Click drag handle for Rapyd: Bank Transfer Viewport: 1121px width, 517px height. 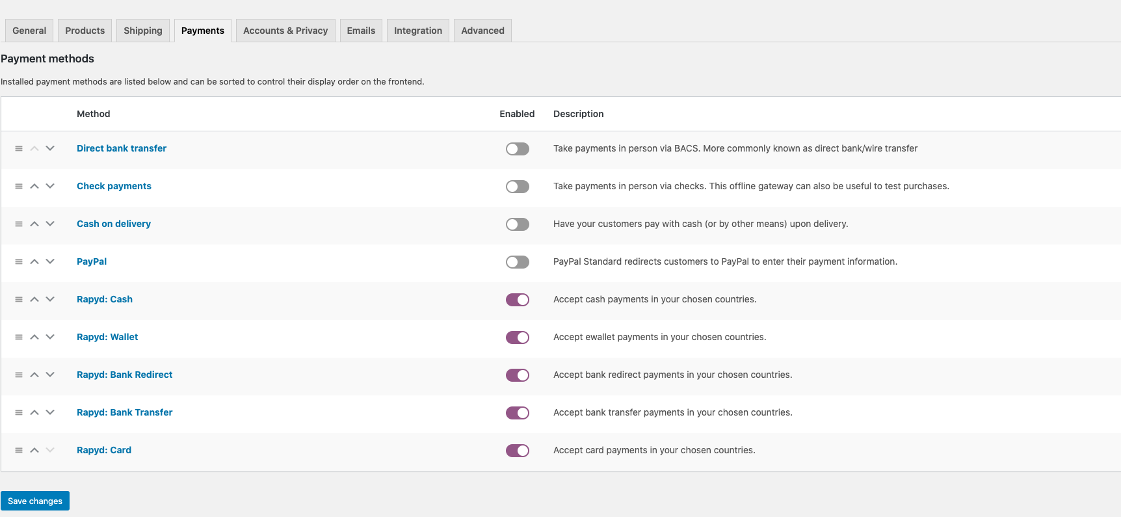(x=19, y=413)
